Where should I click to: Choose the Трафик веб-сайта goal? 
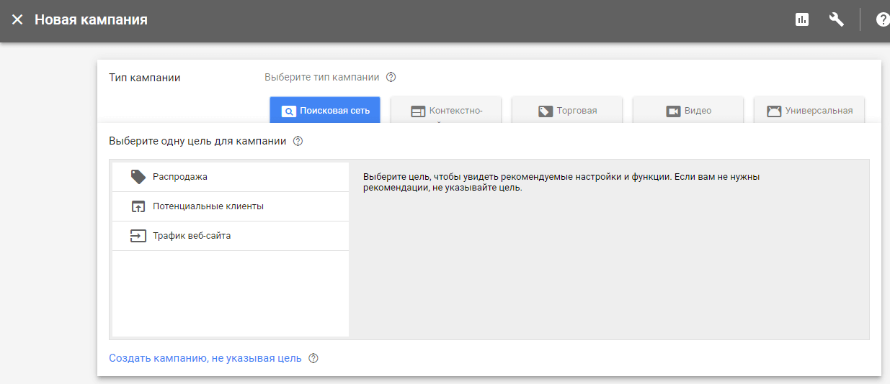[x=231, y=236]
